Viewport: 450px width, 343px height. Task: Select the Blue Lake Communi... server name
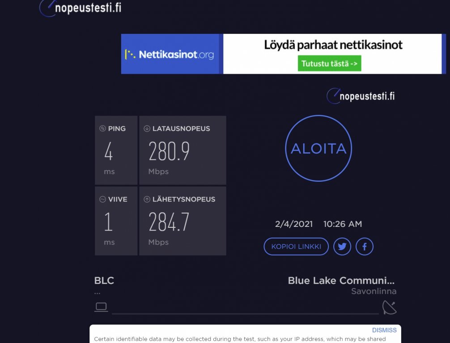(341, 280)
